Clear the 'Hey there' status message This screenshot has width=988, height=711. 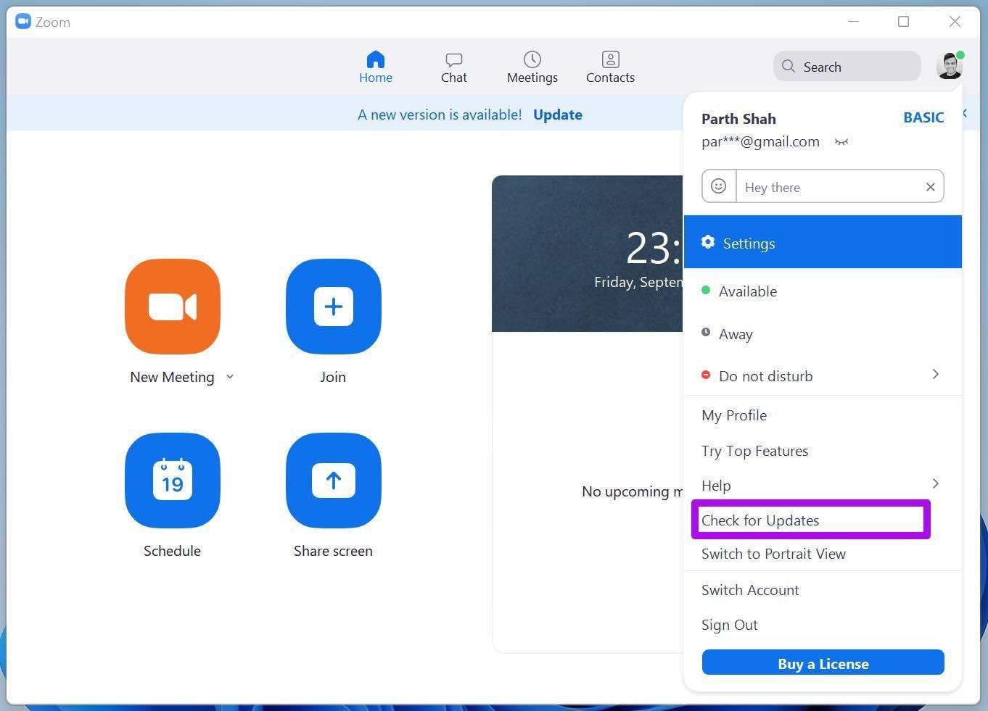(931, 187)
